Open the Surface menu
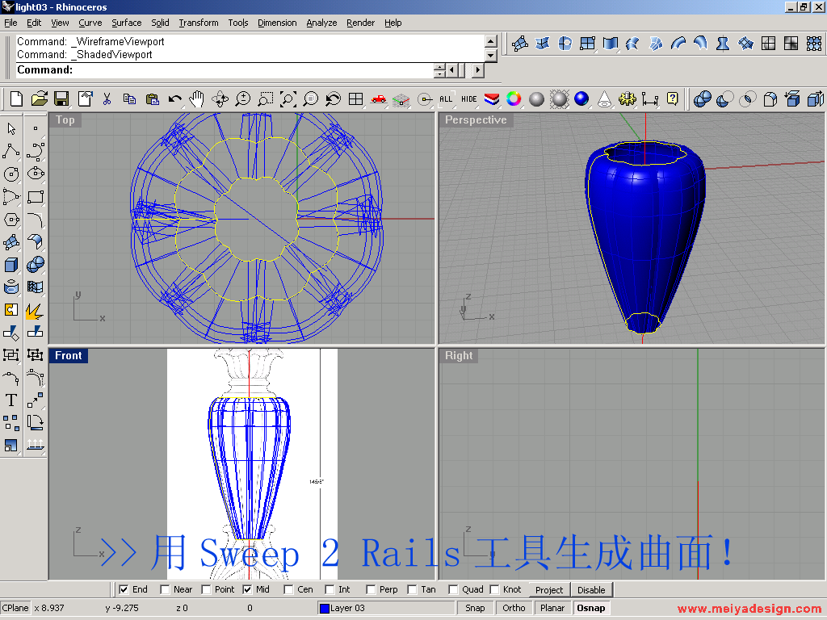 (x=126, y=23)
